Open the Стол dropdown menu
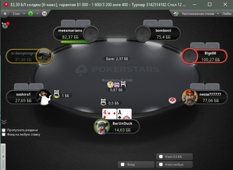 pyautogui.click(x=19, y=14)
